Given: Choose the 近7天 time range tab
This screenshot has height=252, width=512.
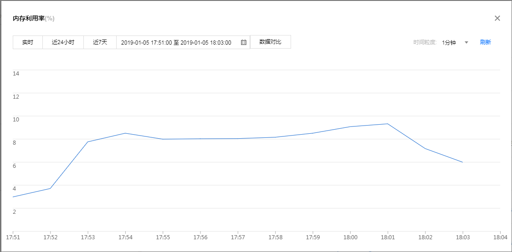Looking at the screenshot, I should 100,42.
